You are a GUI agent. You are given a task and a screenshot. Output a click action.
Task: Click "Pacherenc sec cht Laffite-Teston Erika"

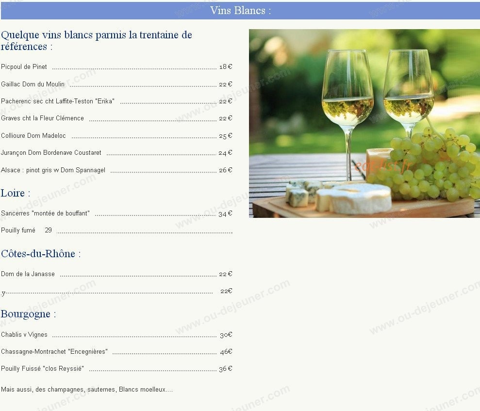tap(58, 101)
